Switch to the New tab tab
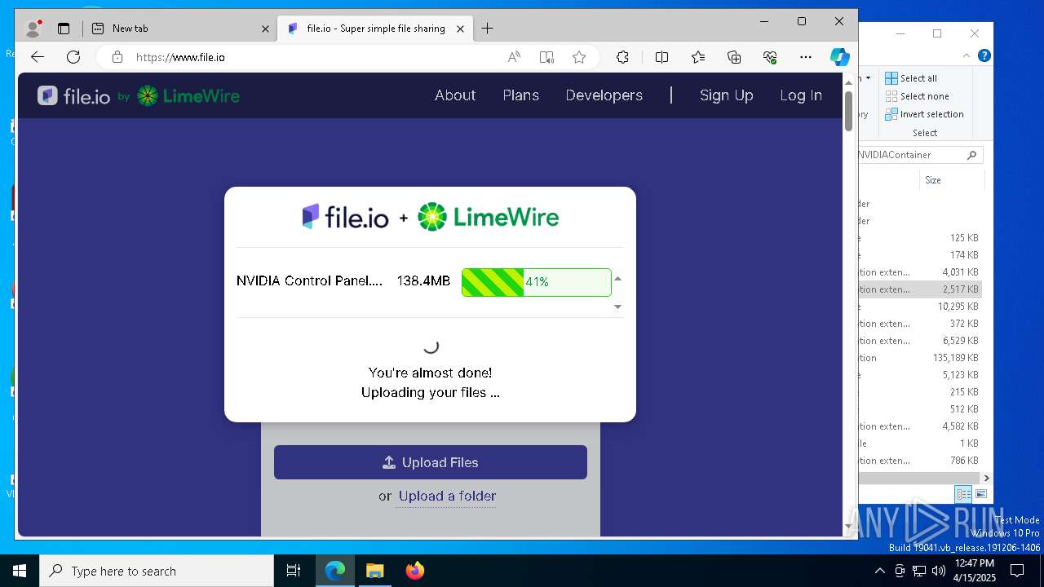 point(180,29)
